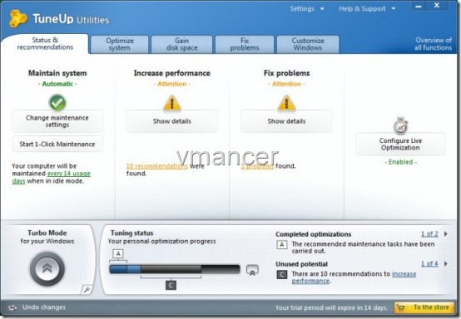Open the problems found link
This screenshot has width=461, height=319.
pyautogui.click(x=258, y=166)
